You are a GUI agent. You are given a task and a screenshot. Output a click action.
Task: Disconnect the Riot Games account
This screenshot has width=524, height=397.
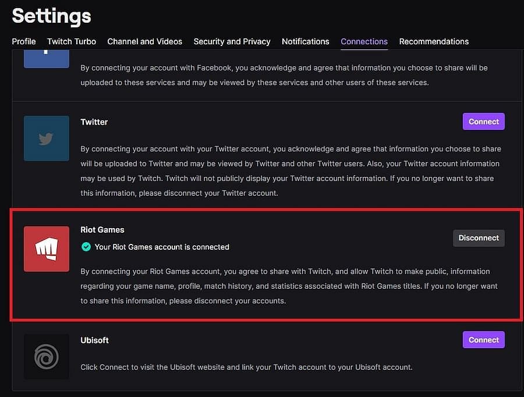tap(479, 238)
